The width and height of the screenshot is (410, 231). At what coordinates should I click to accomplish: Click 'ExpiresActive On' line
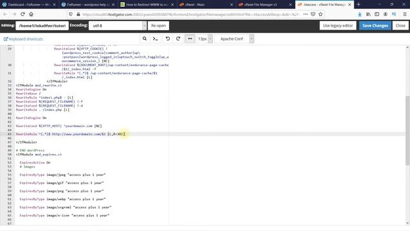tap(35, 162)
